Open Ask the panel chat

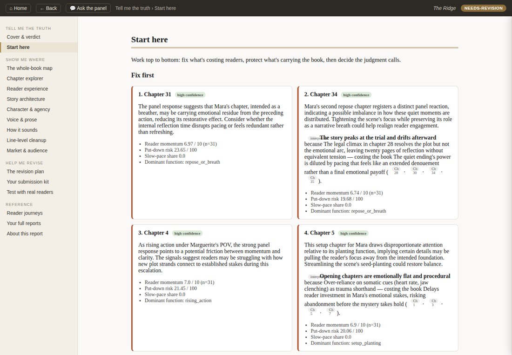tap(88, 8)
